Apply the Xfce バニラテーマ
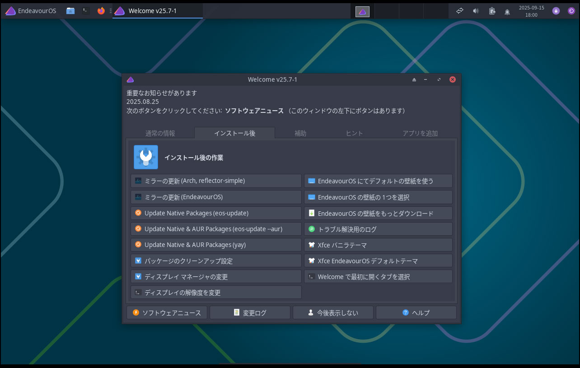The height and width of the screenshot is (368, 580). (x=379, y=245)
